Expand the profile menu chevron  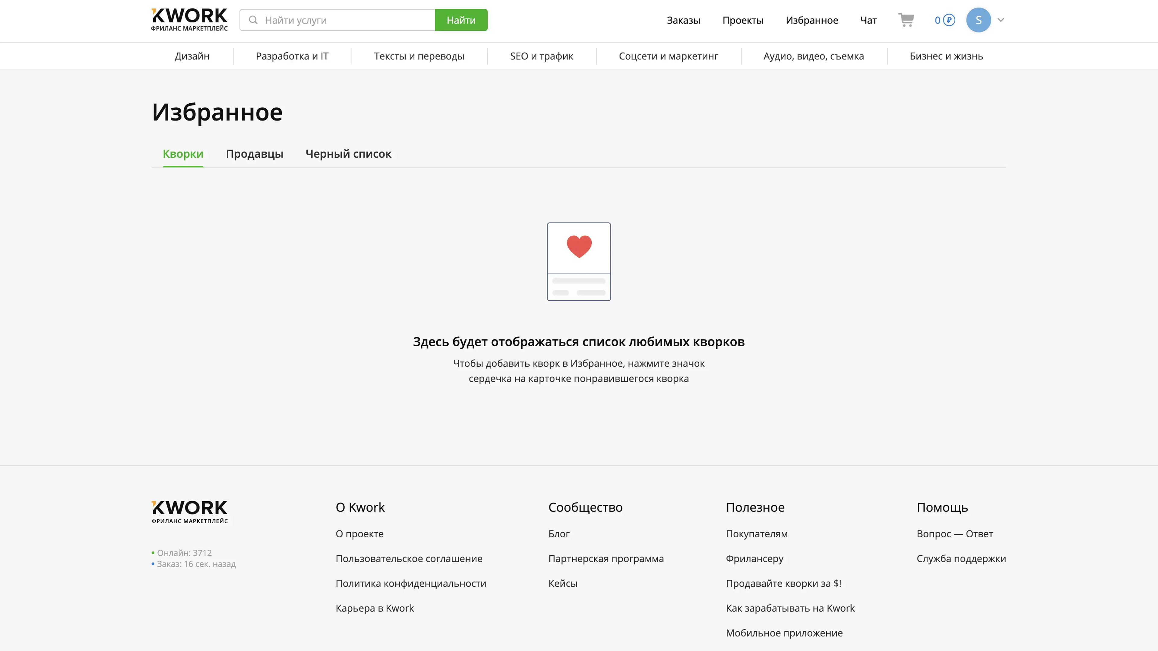pyautogui.click(x=1001, y=20)
